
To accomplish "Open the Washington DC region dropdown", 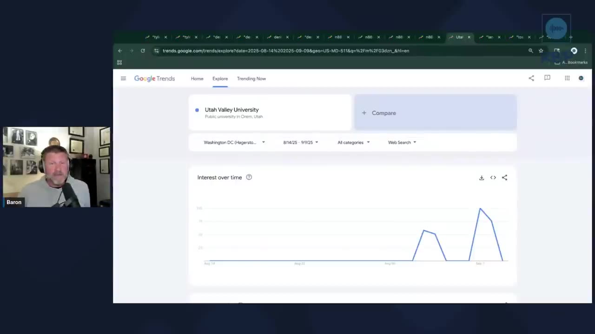I will coord(234,142).
